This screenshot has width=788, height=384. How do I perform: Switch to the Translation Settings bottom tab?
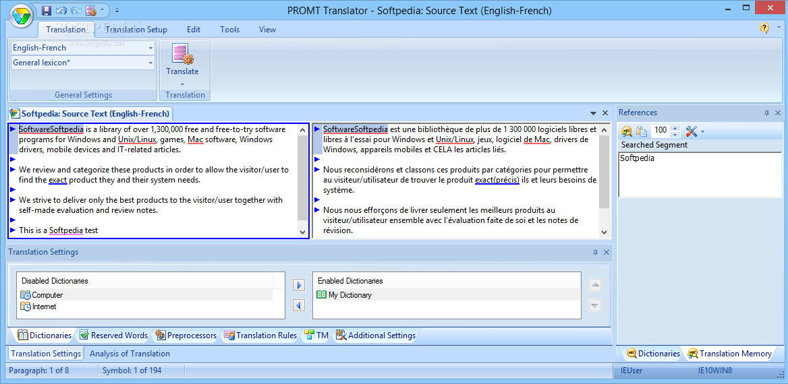(x=46, y=354)
